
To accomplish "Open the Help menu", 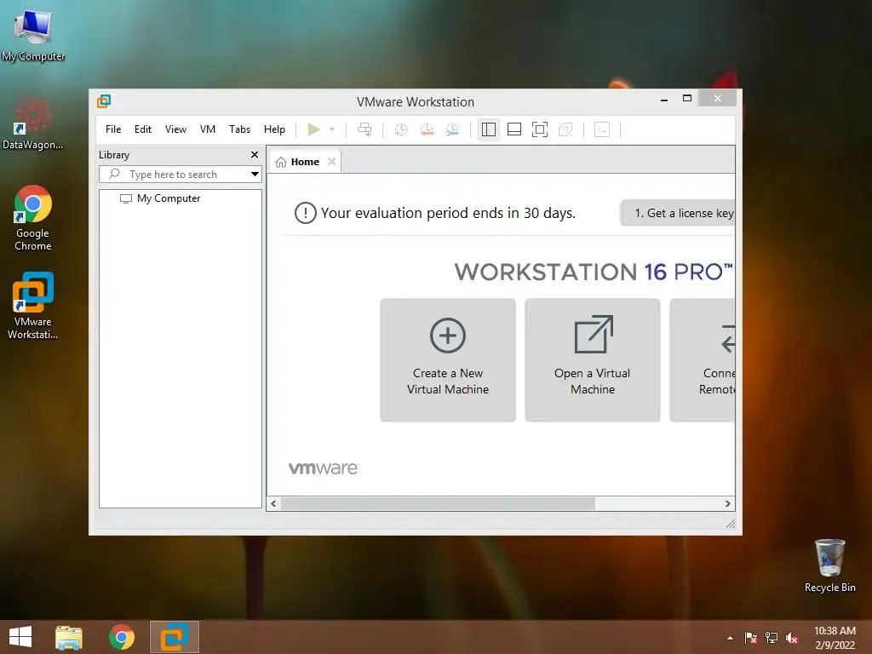I will [x=274, y=129].
